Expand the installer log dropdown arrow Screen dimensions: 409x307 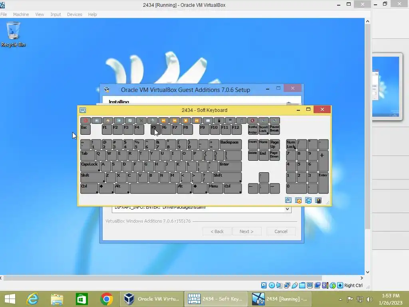287,209
